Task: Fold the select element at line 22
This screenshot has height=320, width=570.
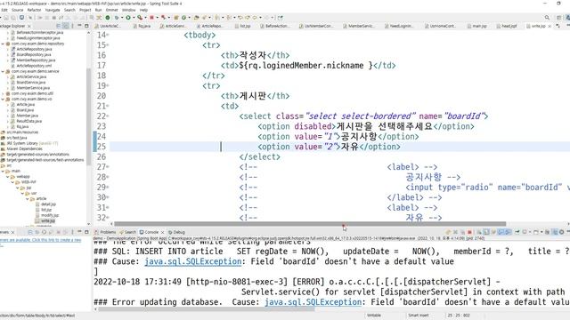Action: coord(109,116)
